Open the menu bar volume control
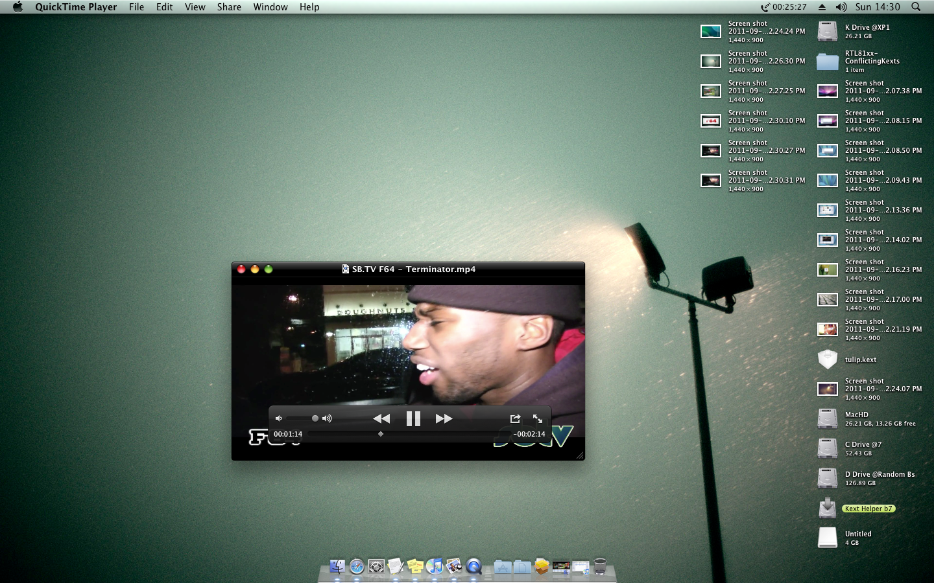Image resolution: width=934 pixels, height=583 pixels. coord(841,7)
